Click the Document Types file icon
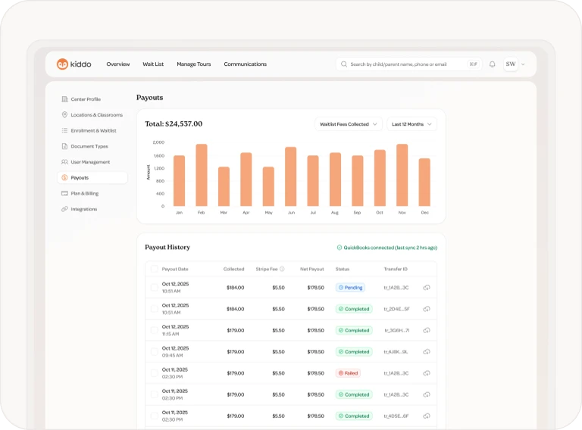The width and height of the screenshot is (582, 430). (x=64, y=146)
